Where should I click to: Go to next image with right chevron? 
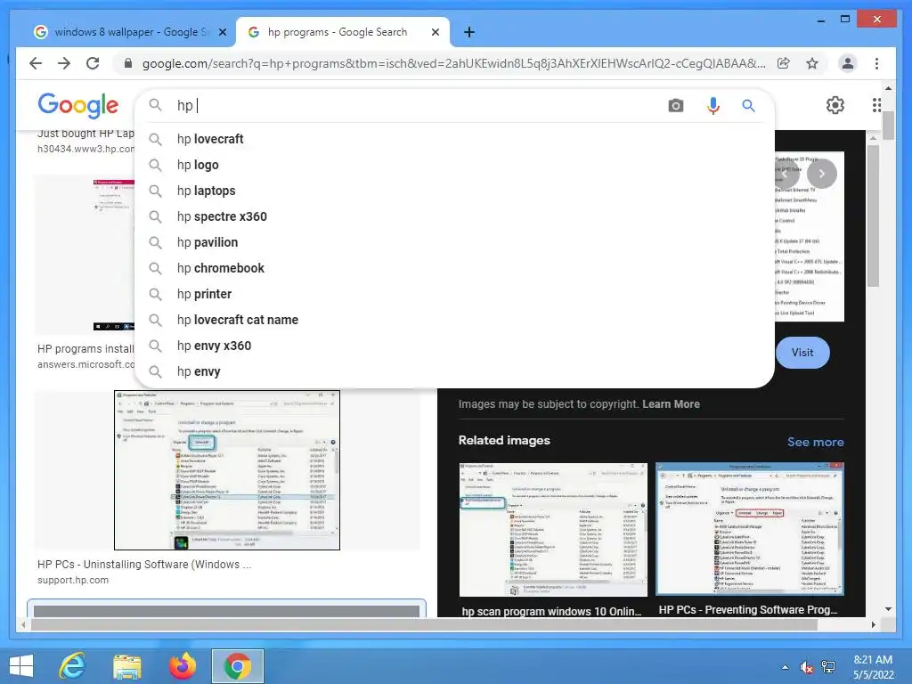click(x=822, y=174)
